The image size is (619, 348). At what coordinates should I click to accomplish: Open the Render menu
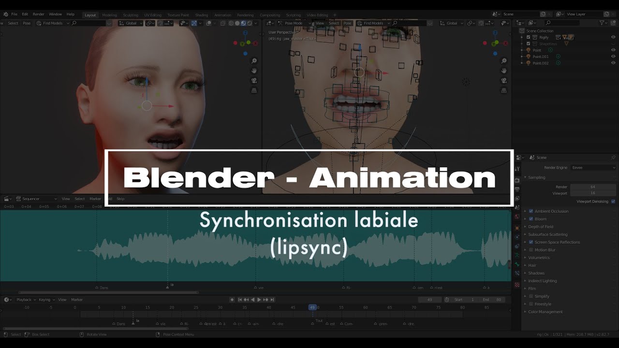tap(38, 14)
